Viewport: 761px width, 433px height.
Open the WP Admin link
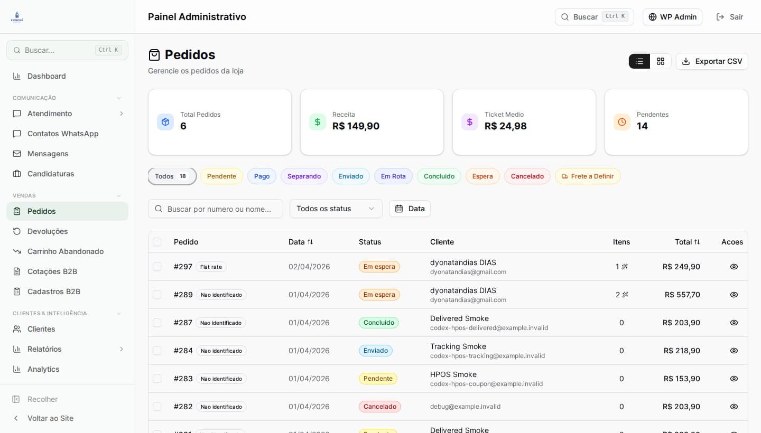point(672,17)
